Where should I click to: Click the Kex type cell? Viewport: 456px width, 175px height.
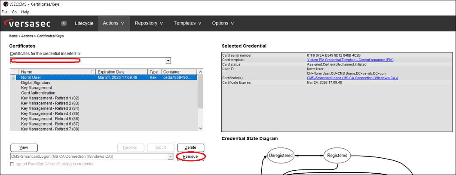pos(153,77)
